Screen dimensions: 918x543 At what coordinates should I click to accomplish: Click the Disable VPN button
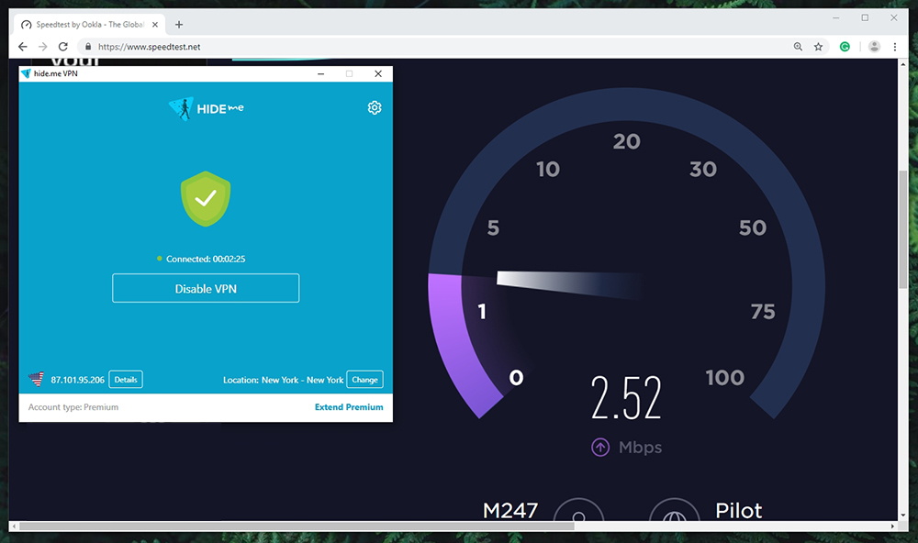click(x=206, y=288)
